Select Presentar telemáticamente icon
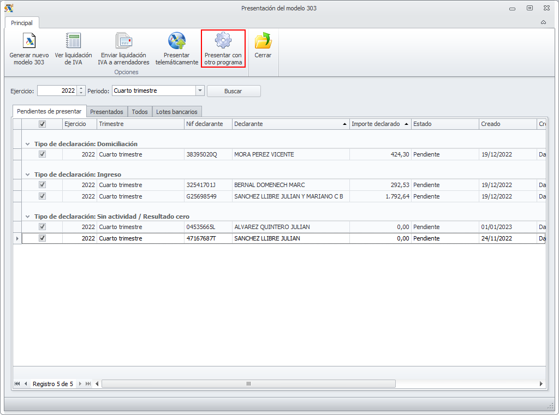Image resolution: width=559 pixels, height=415 pixels. 176,41
